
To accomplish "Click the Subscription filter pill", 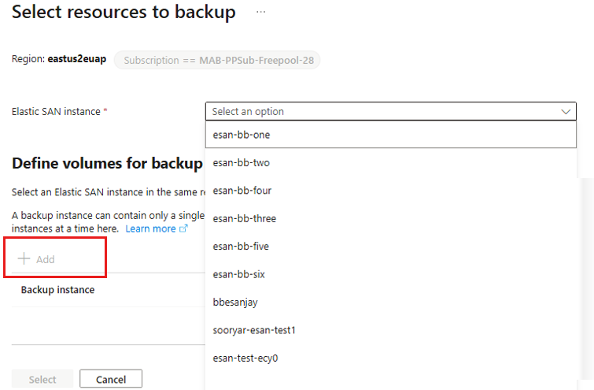I will (x=217, y=61).
